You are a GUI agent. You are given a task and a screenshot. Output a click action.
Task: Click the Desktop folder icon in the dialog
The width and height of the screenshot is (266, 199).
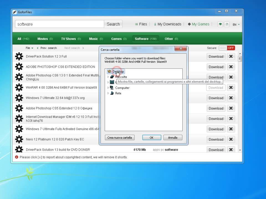point(109,71)
